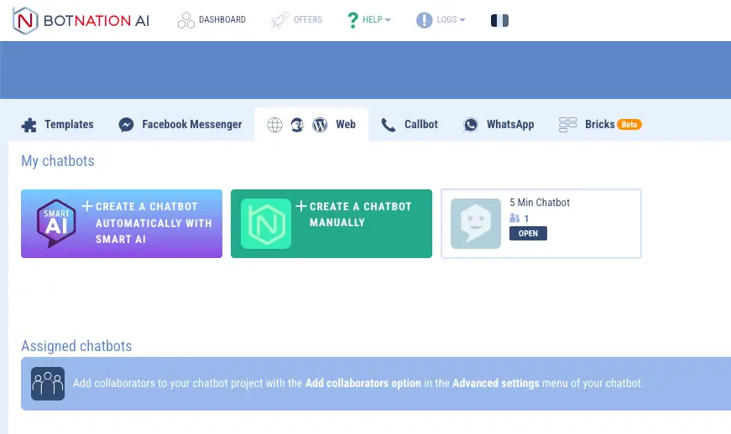Click the Advanced settings bold text
Screen dimensions: 731x434
pyautogui.click(x=495, y=383)
